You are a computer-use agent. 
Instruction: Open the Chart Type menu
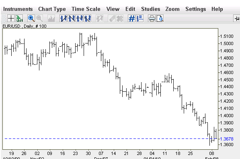[52, 9]
